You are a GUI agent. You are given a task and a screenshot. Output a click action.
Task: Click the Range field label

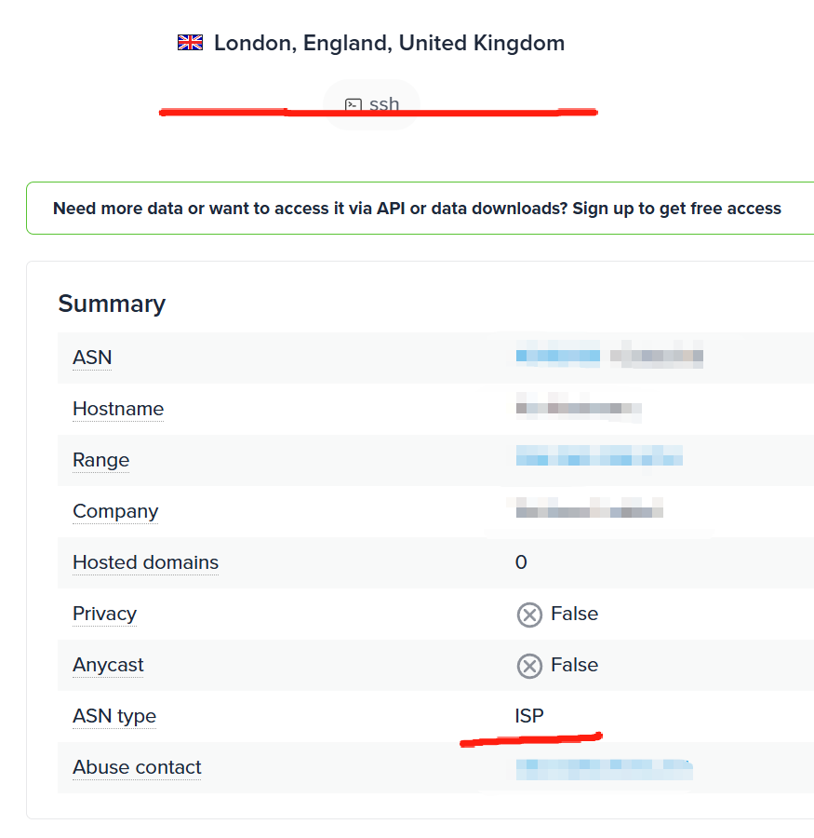point(101,460)
